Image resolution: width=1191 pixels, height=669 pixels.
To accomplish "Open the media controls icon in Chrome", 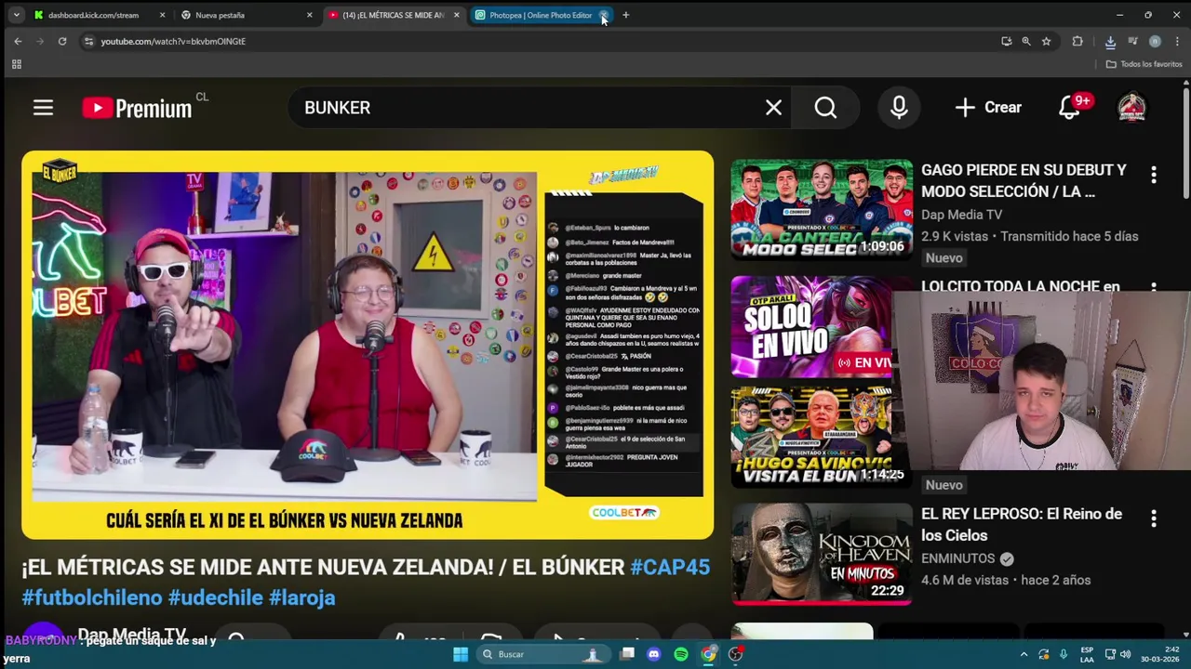I will tap(1132, 41).
